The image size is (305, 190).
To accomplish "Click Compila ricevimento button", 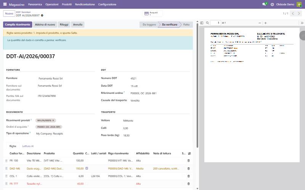I will point(18,25).
